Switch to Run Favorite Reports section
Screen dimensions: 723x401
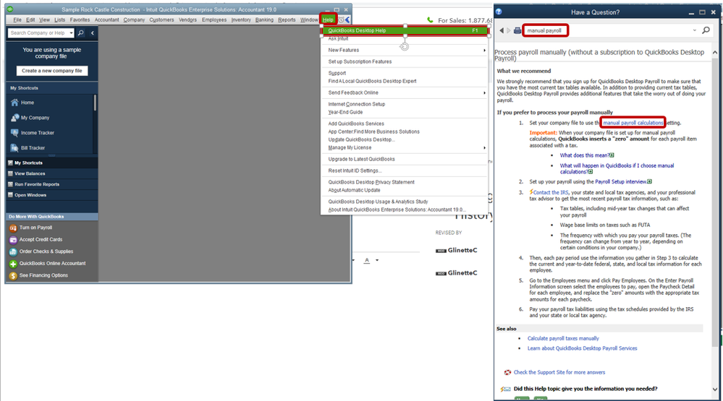51,184
